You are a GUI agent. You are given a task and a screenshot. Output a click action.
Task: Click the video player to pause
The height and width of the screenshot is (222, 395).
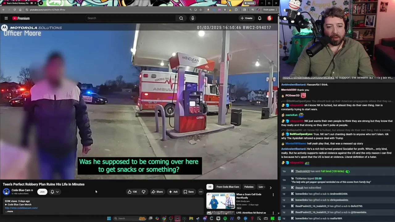139,102
